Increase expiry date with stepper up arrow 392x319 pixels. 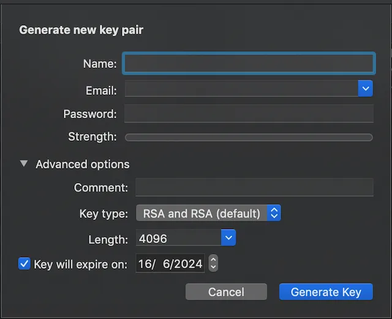pos(213,260)
